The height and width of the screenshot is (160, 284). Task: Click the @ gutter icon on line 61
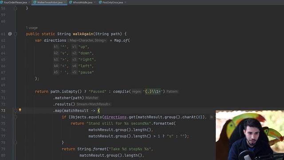click(10, 34)
